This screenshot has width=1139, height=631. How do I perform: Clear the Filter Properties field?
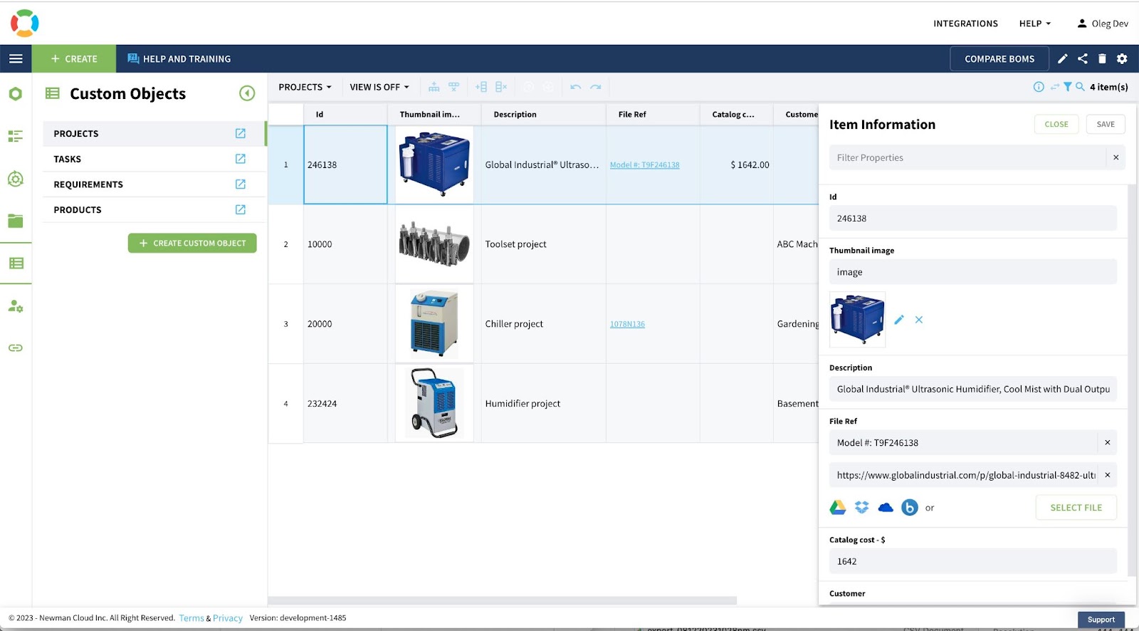click(1116, 157)
